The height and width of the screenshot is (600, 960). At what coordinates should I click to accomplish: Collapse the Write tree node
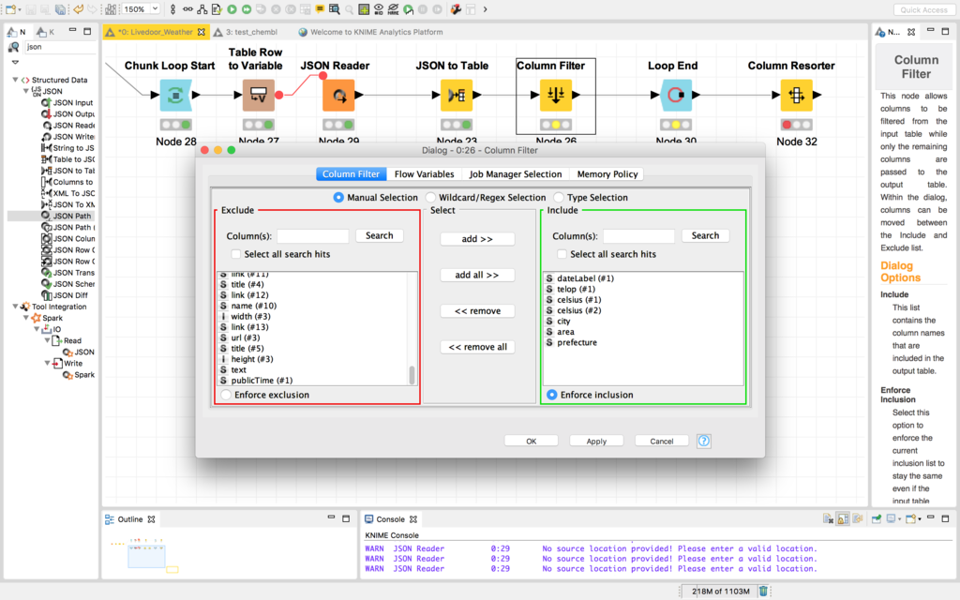tap(47, 363)
